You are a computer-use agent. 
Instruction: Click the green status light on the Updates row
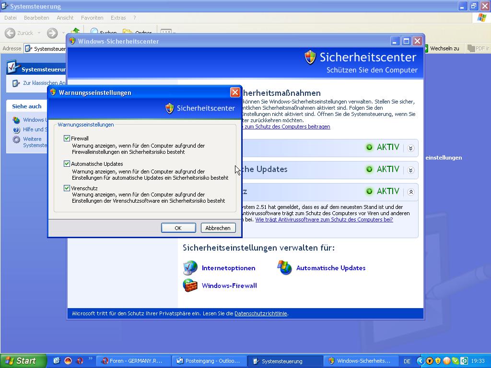[x=370, y=169]
